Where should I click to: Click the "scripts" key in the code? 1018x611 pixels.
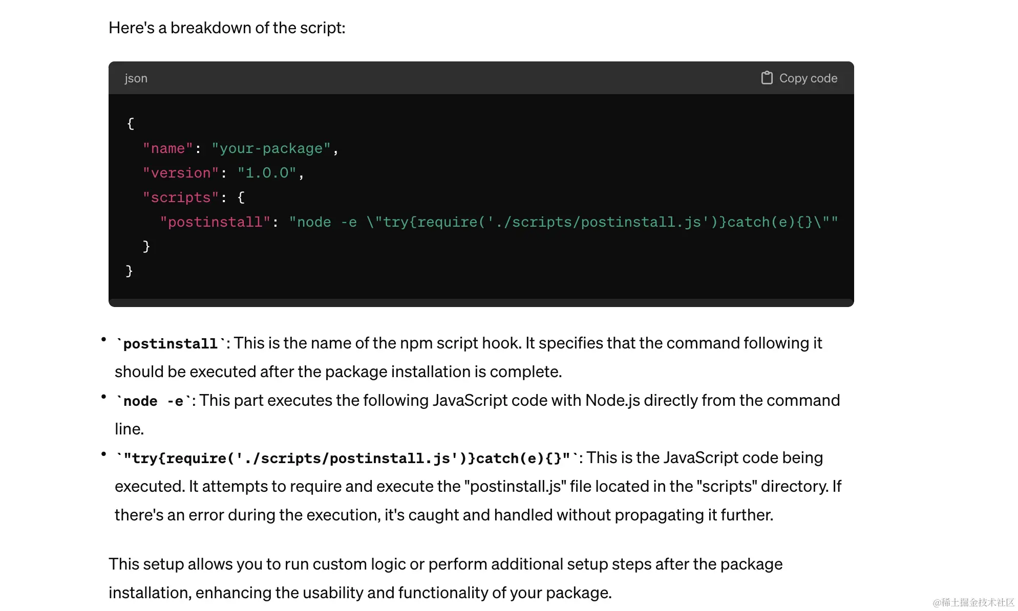point(180,198)
